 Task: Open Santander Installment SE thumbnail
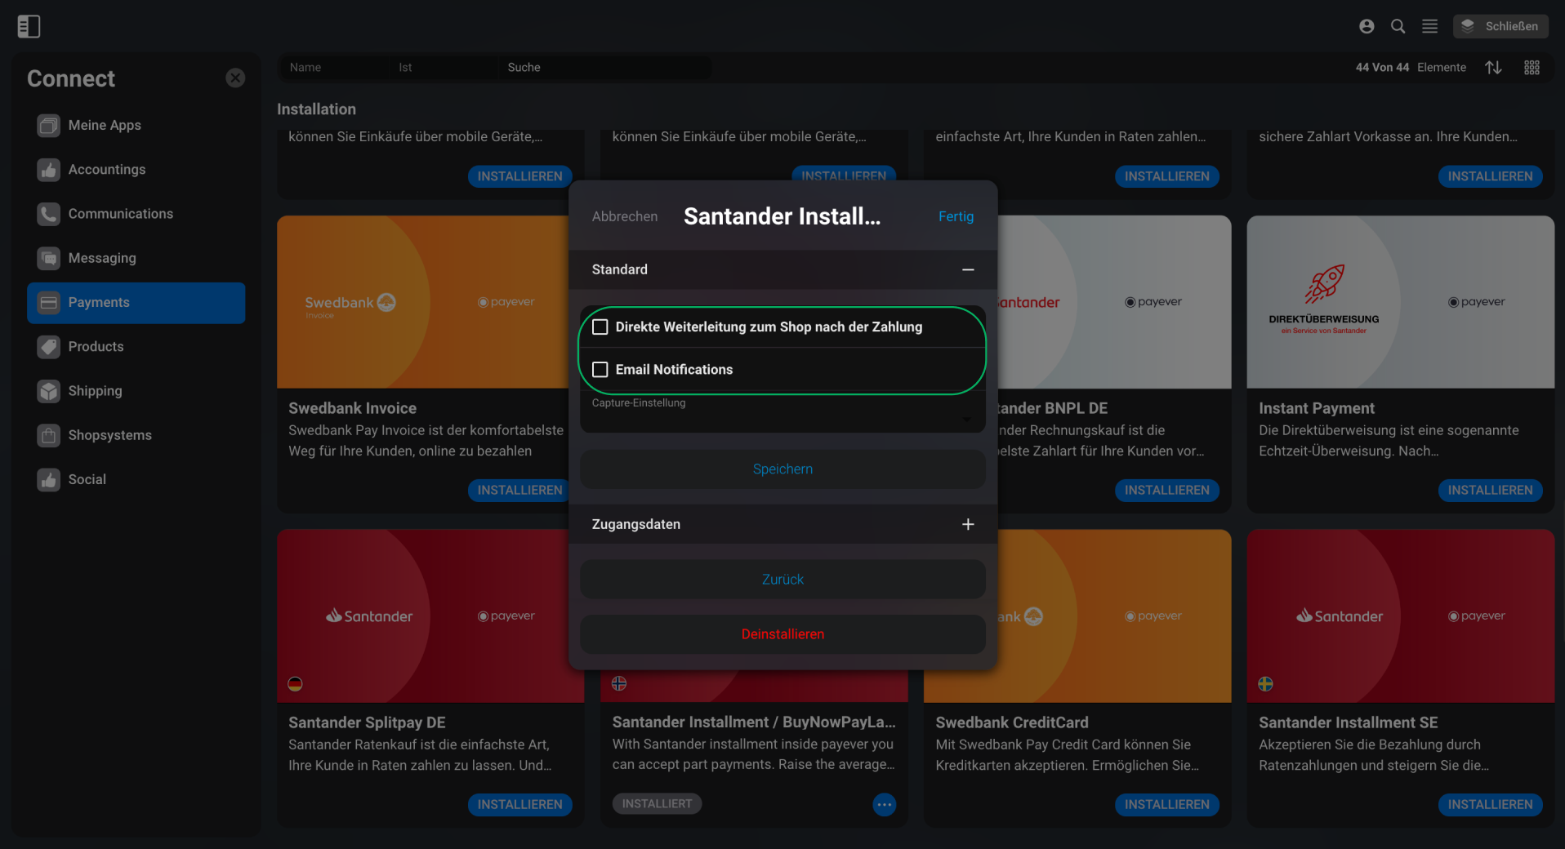click(1400, 616)
